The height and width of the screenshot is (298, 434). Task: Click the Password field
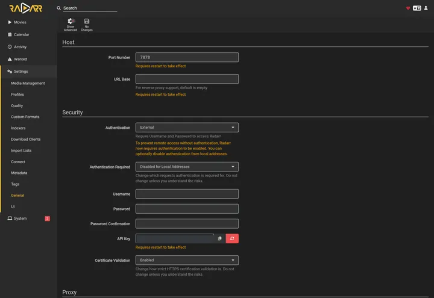click(x=187, y=209)
